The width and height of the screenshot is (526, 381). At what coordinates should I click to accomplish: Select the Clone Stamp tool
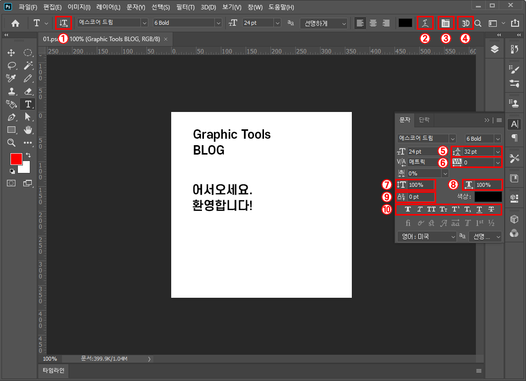coord(11,91)
